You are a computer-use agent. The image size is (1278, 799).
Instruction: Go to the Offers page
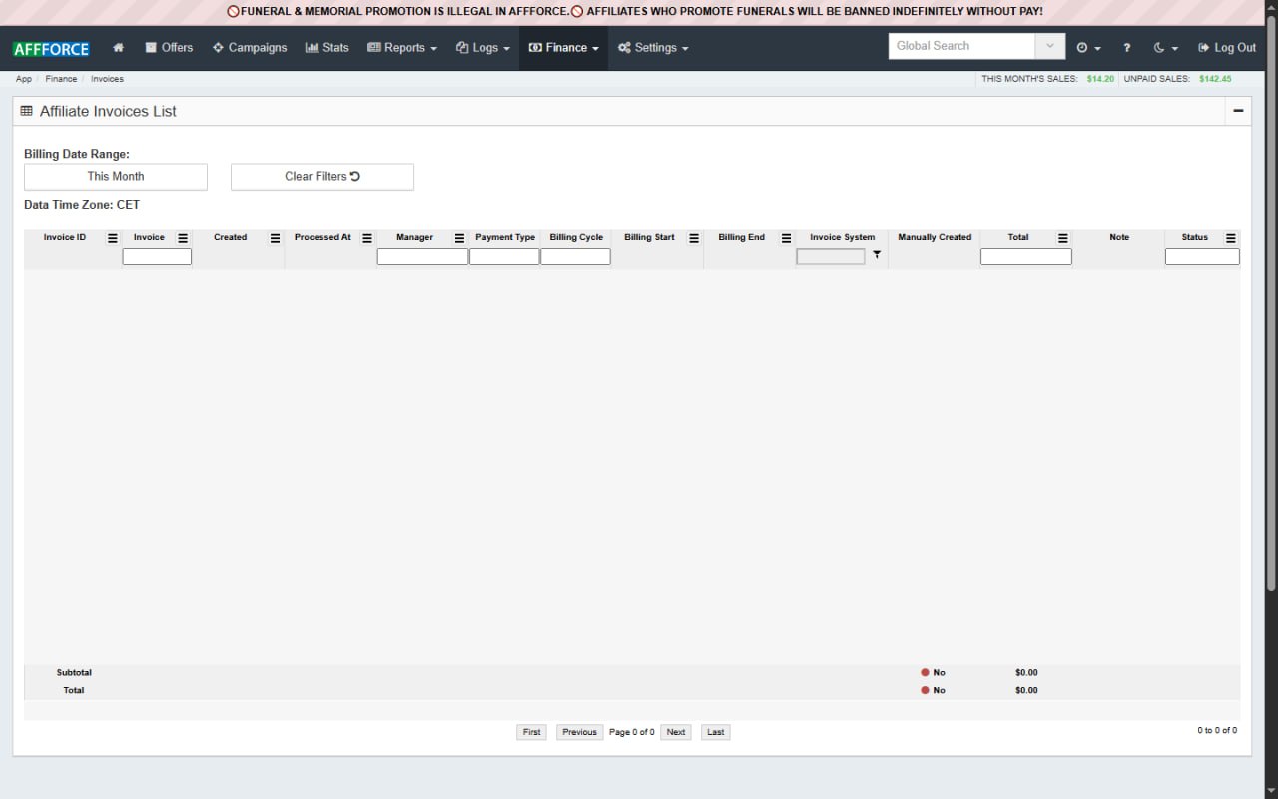coord(169,48)
